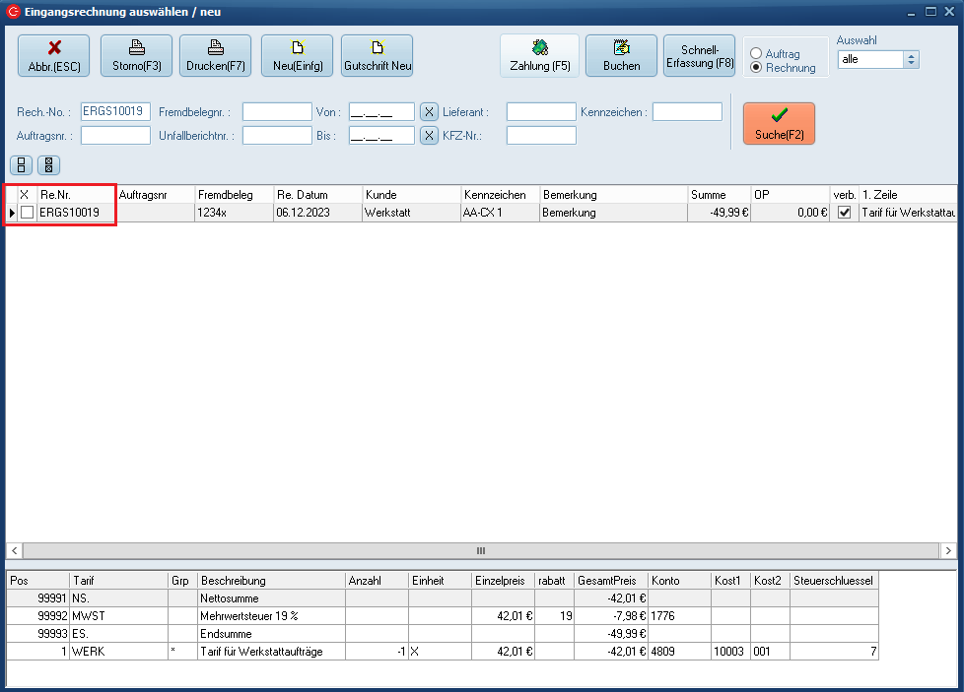Click the Storno(F3) printer icon button
The width and height of the screenshot is (964, 692).
click(136, 56)
